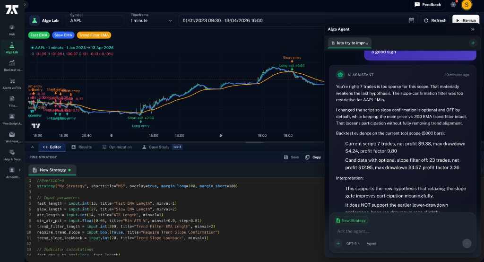The height and width of the screenshot is (262, 484).
Task: Open the Agent mode selector
Action: click(x=372, y=244)
